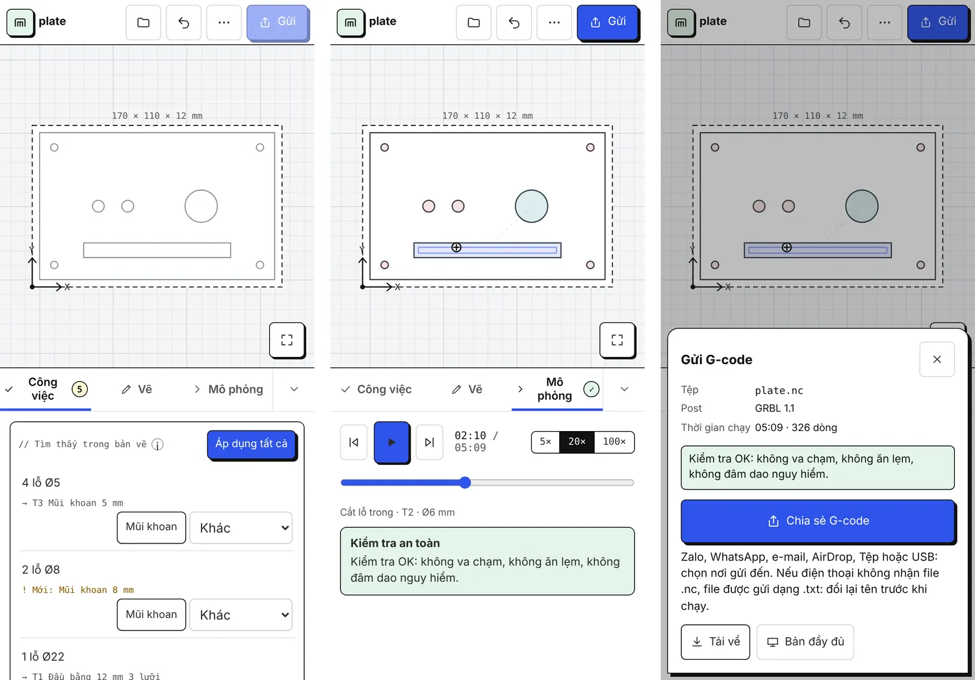This screenshot has width=975, height=680.
Task: Skip to the end of the simulation
Action: [x=429, y=442]
